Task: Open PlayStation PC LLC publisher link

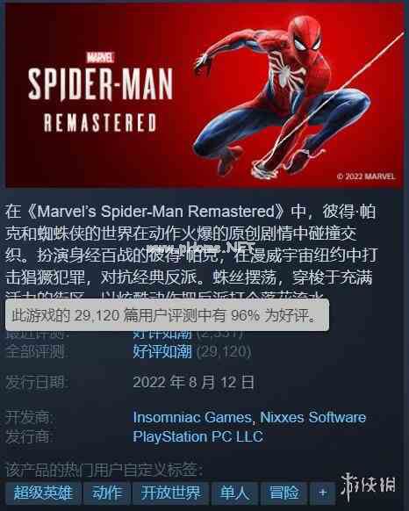Action: (197, 436)
